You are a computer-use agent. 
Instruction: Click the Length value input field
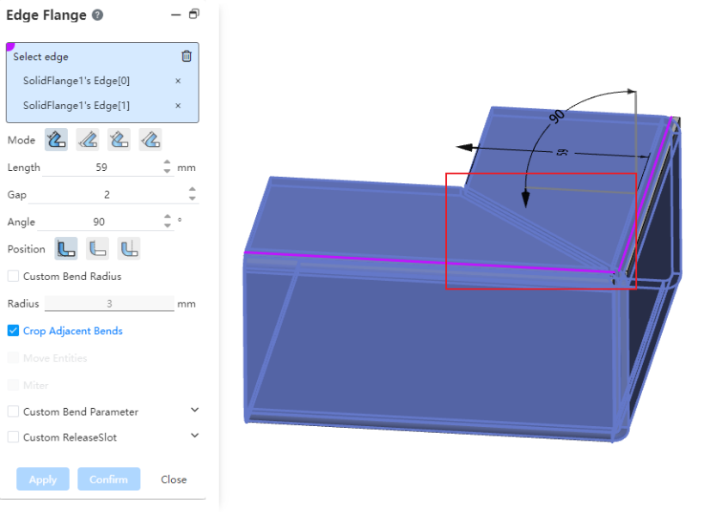coord(101,168)
